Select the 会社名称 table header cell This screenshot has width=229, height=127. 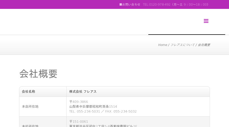pos(43,92)
